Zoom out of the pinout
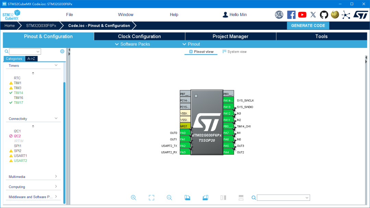 (170, 198)
